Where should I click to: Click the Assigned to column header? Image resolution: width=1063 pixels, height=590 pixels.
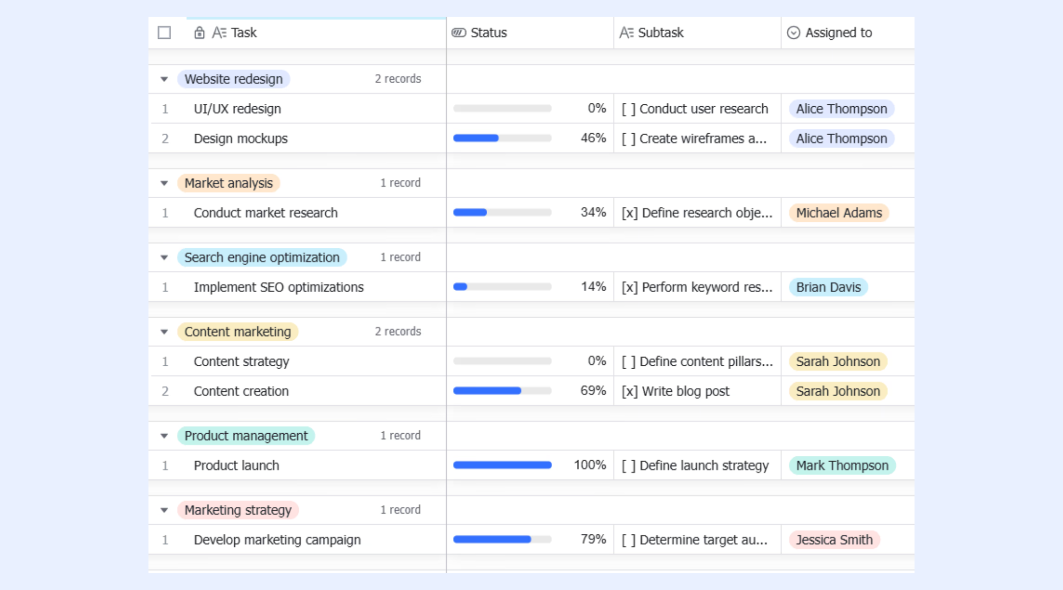click(x=847, y=32)
